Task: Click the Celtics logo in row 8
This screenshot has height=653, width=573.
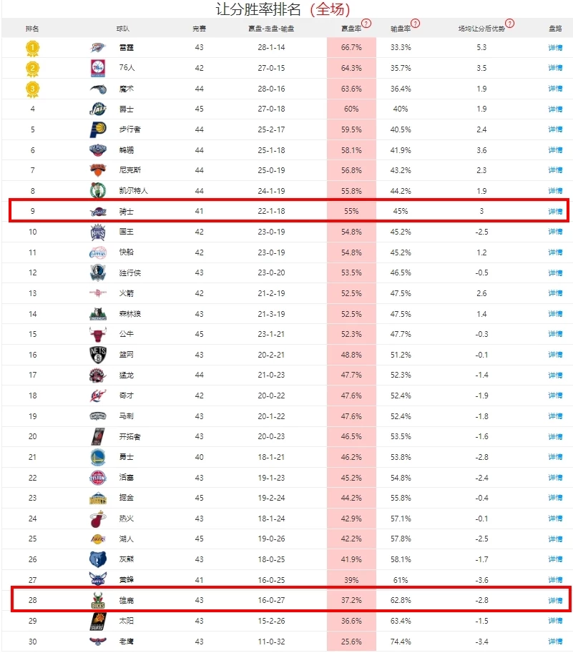Action: coord(98,191)
